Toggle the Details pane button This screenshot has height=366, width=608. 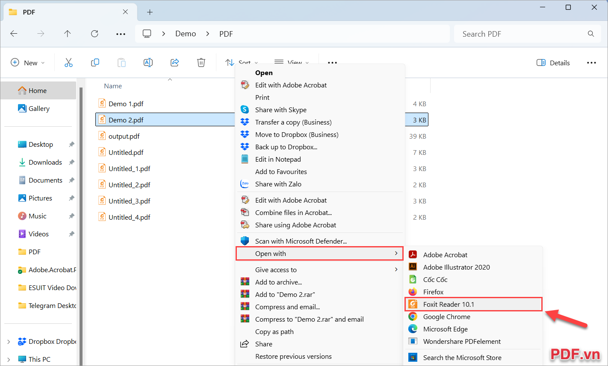pos(553,63)
